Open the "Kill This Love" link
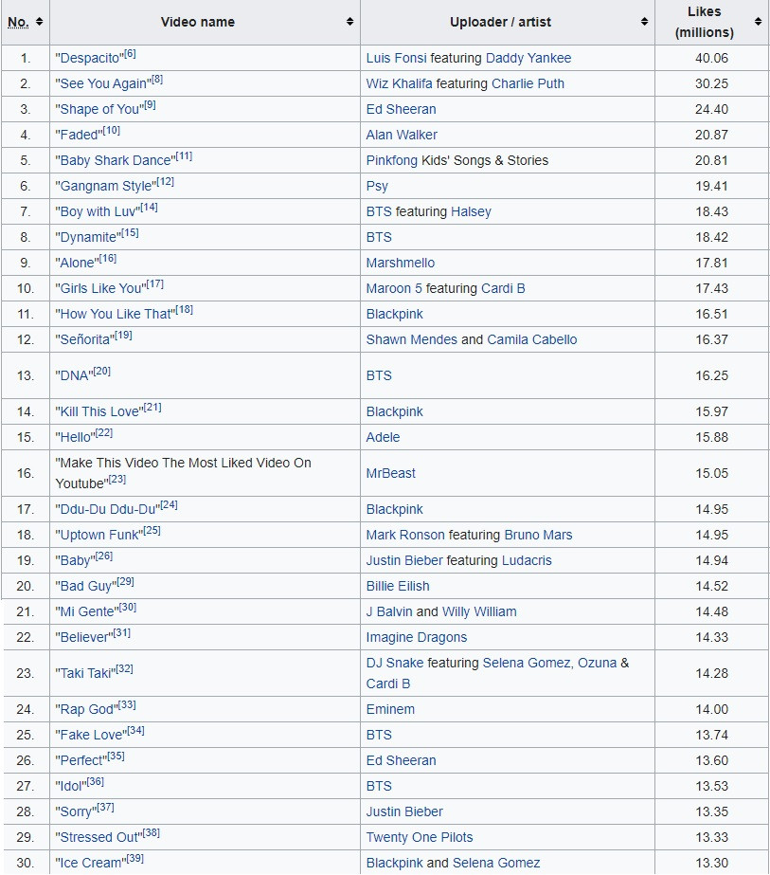This screenshot has width=770, height=875. click(99, 412)
